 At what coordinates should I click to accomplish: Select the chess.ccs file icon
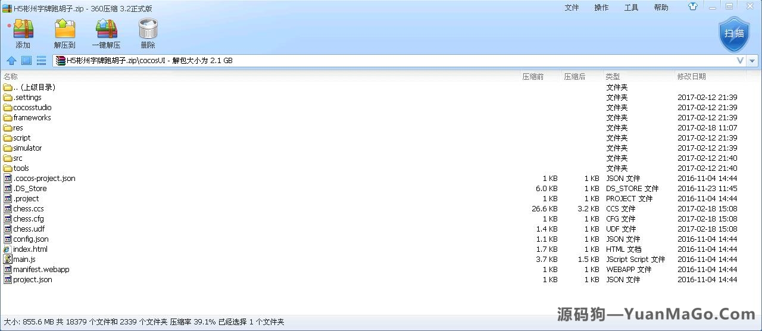click(8, 208)
